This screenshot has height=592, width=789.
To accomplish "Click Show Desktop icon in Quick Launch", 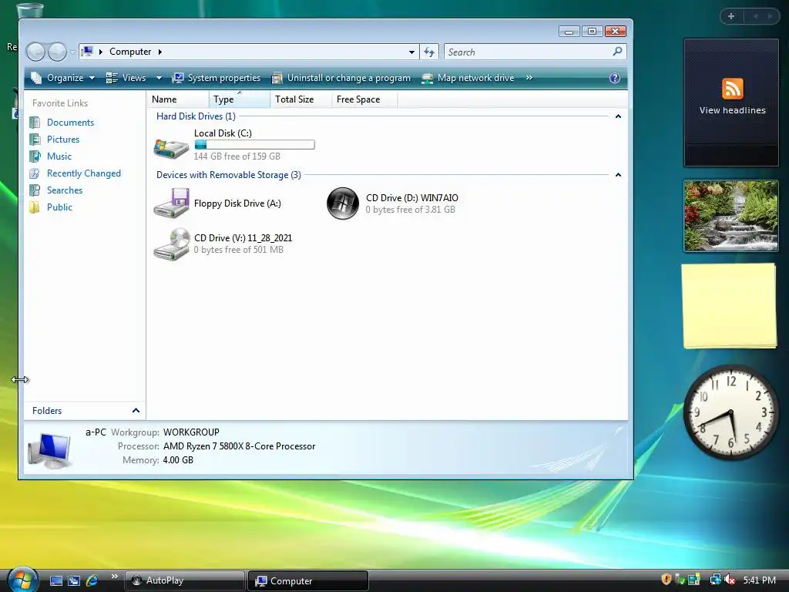I will point(56,580).
